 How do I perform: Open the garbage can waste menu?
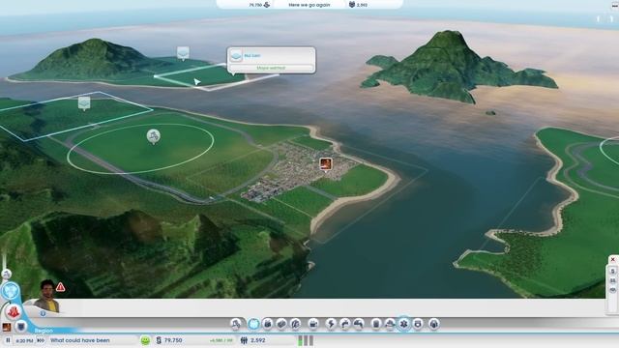[x=376, y=324]
